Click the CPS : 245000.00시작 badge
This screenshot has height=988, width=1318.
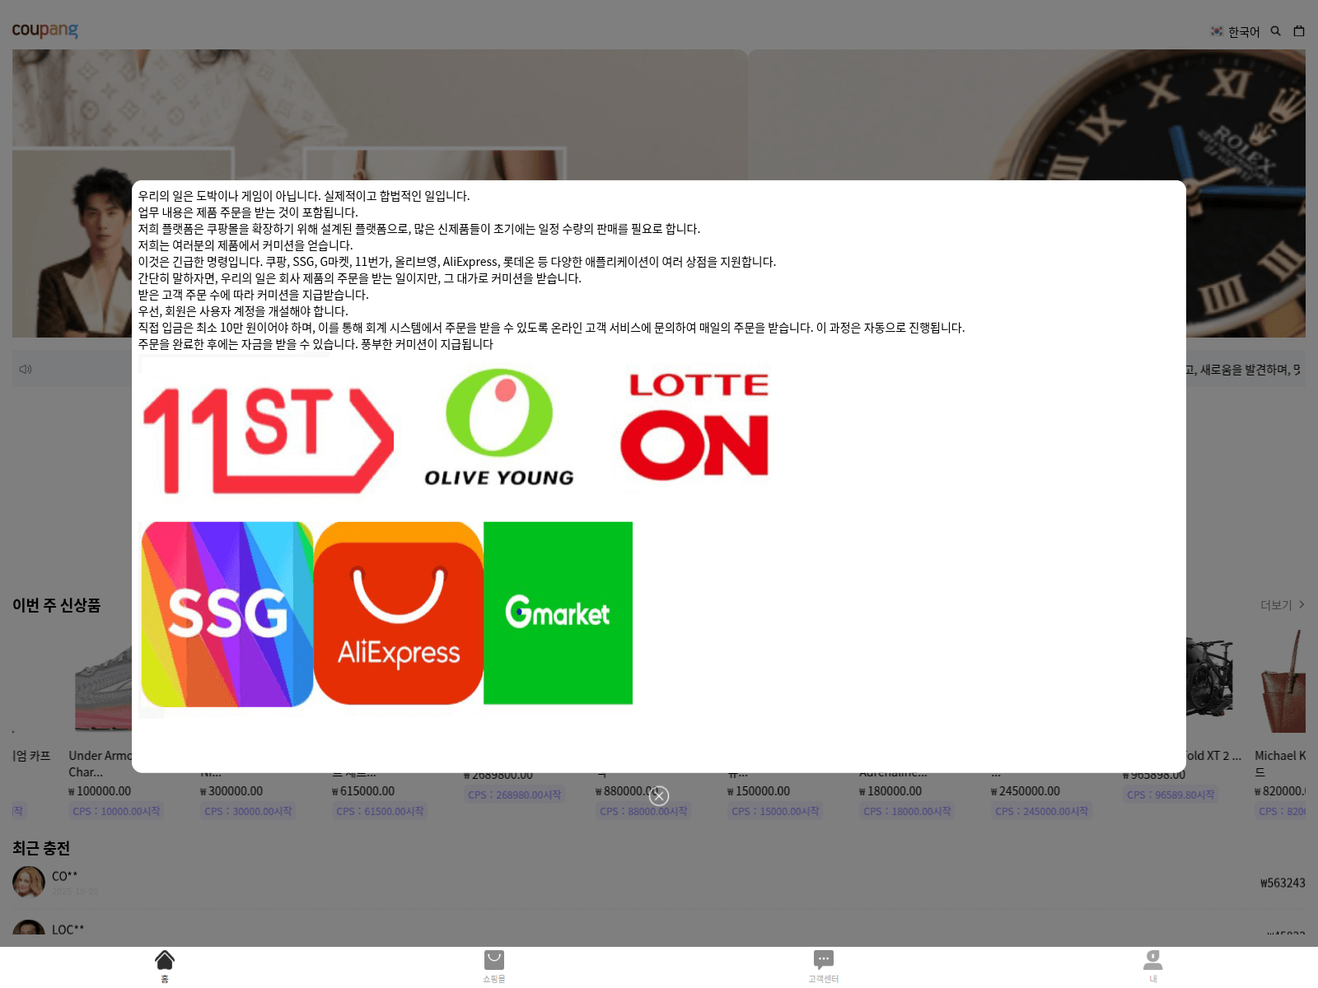pyautogui.click(x=1041, y=811)
